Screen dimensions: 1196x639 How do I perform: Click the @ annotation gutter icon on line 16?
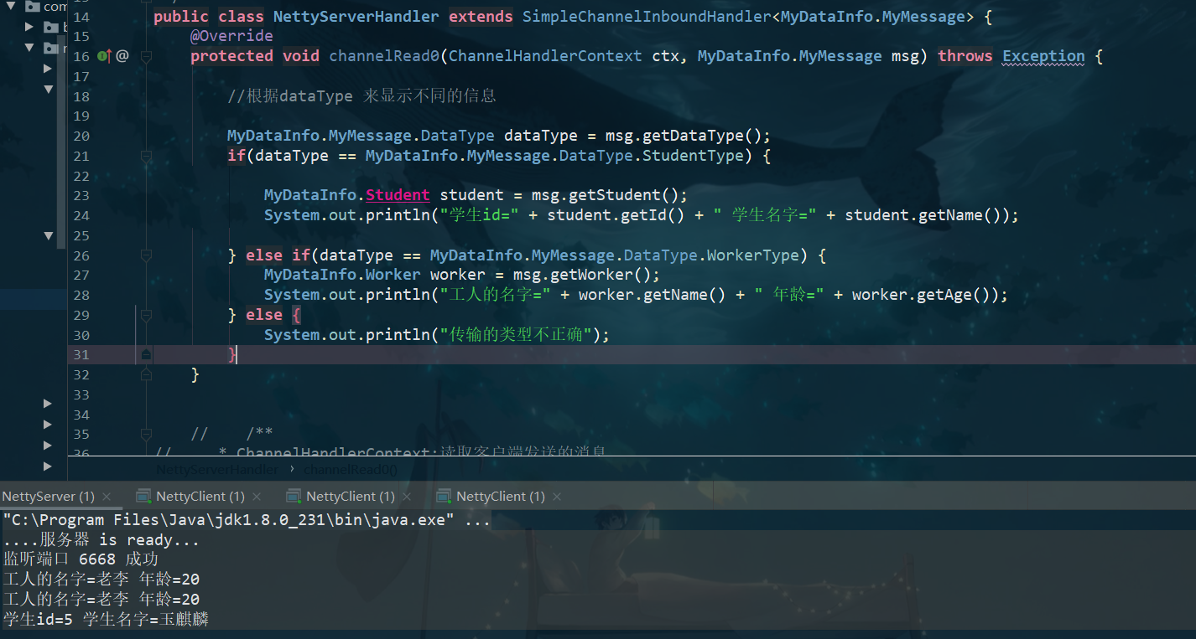click(x=122, y=56)
